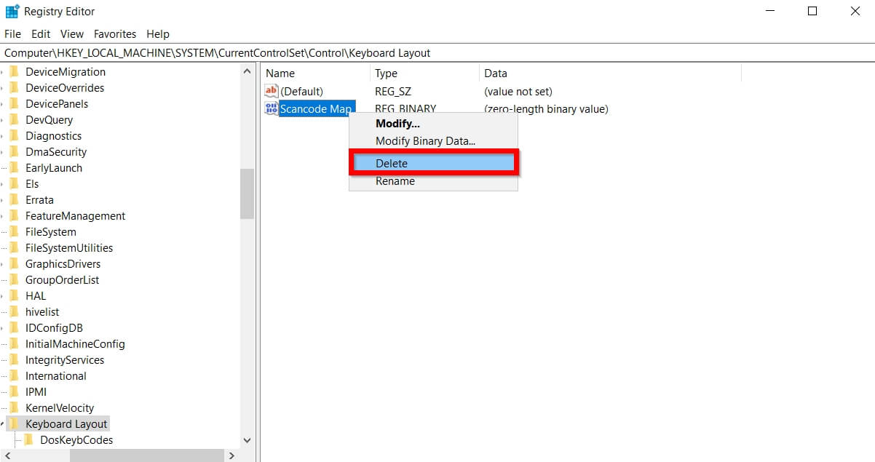The image size is (875, 462).
Task: Expand the GraphicsDrivers key
Action: click(x=4, y=263)
